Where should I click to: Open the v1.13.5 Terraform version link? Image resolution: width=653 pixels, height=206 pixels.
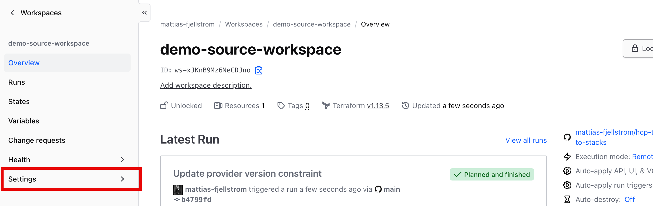click(378, 105)
